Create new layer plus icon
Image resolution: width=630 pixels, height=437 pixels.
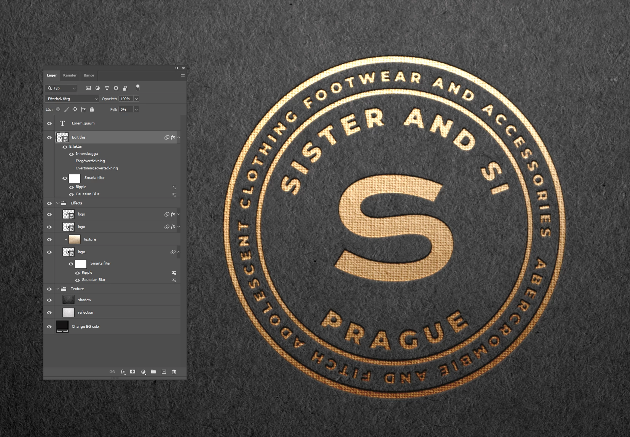point(164,372)
